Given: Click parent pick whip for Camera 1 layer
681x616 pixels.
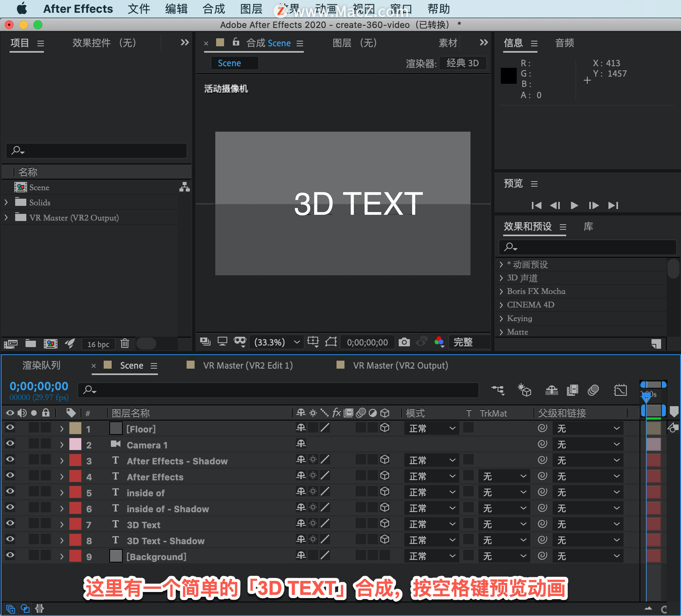Looking at the screenshot, I should 542,444.
